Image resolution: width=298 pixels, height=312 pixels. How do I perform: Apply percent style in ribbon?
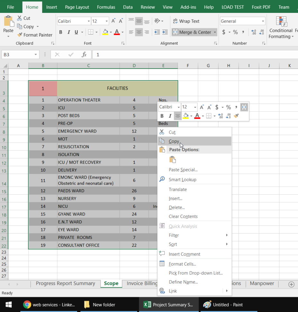(x=235, y=32)
